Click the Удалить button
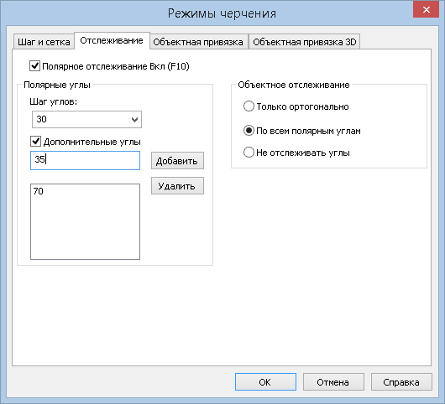 click(177, 186)
